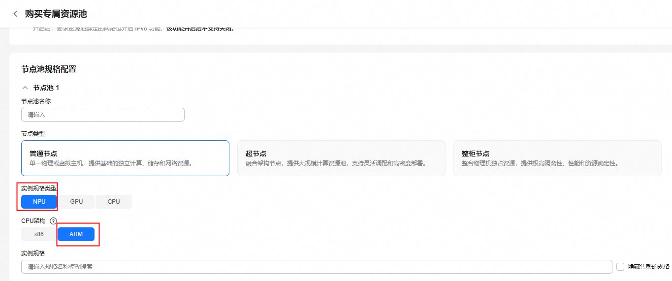672x281 pixels.
Task: Select the 整柜节点 node type card
Action: pyautogui.click(x=557, y=158)
